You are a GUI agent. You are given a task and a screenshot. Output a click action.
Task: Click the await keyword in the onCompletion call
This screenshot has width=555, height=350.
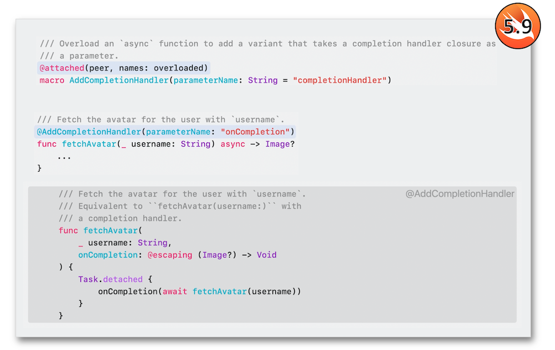[174, 291]
